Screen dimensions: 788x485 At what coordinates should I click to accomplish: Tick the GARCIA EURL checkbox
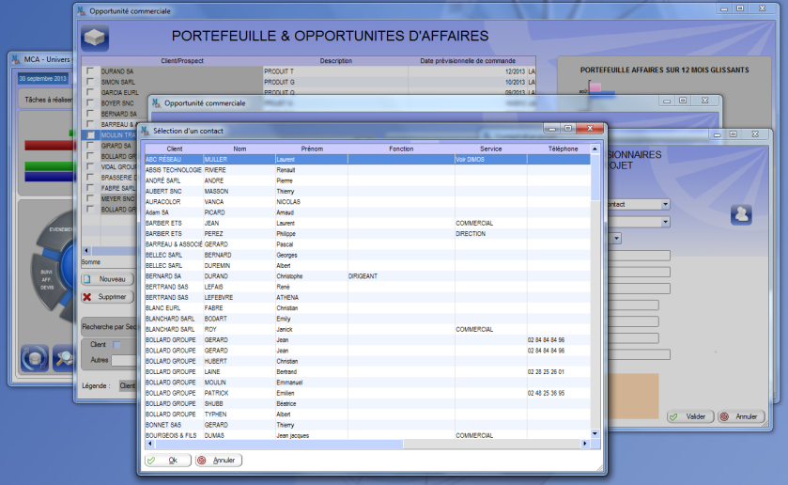90,92
